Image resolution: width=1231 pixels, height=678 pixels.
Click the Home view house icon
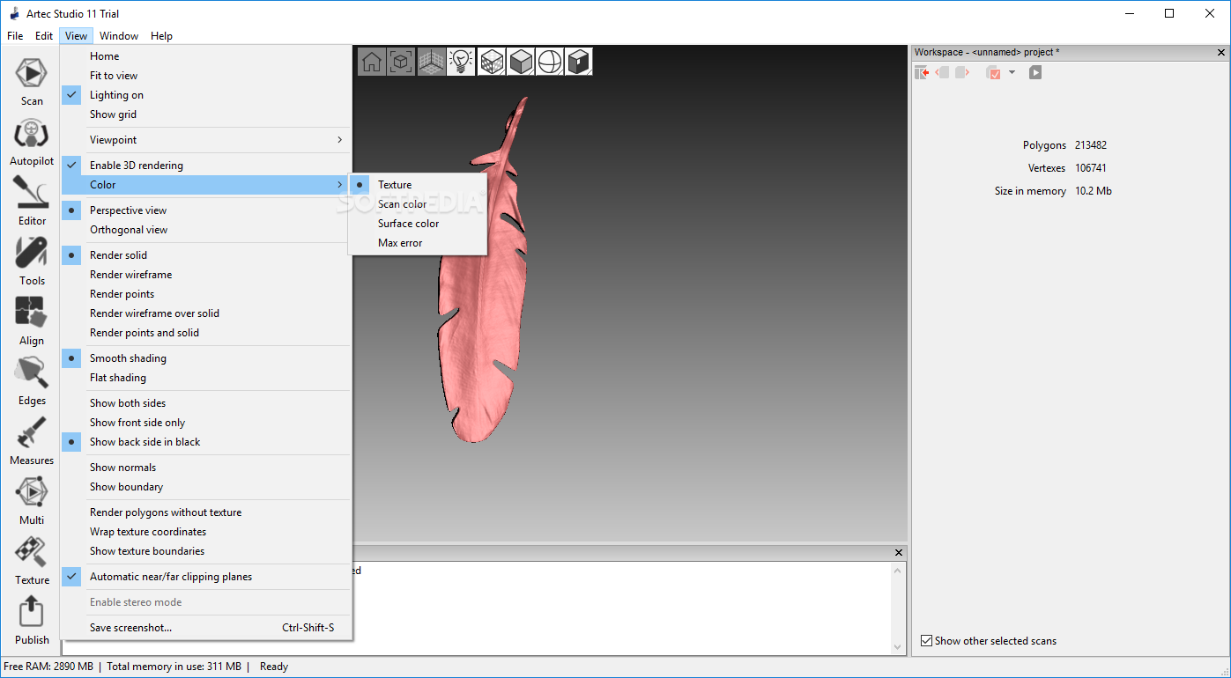click(x=372, y=62)
